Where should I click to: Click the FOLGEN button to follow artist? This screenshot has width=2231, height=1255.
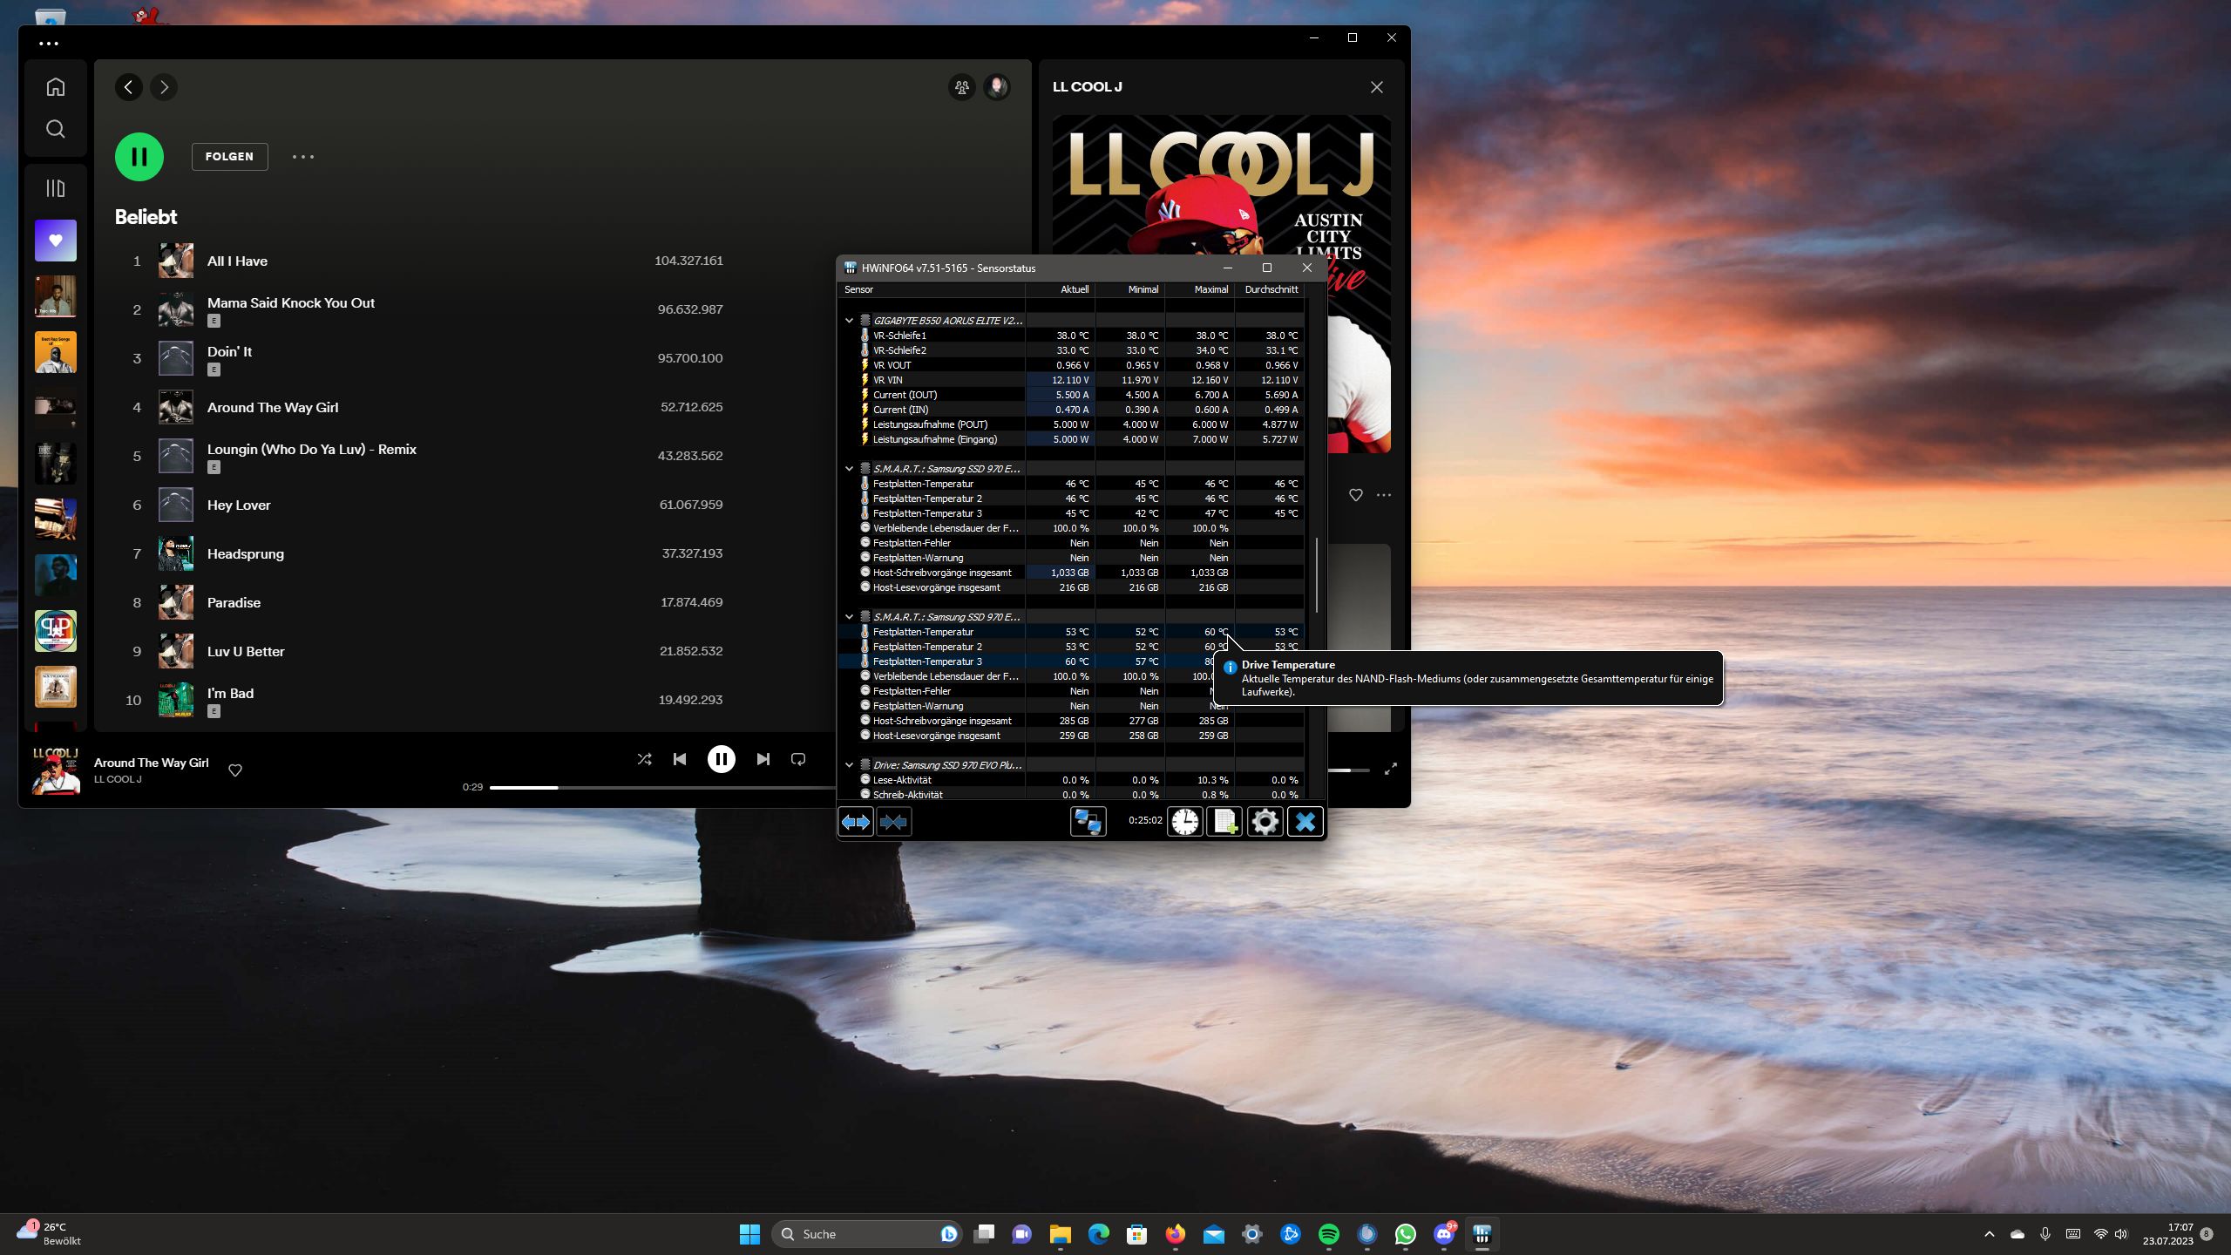[229, 157]
